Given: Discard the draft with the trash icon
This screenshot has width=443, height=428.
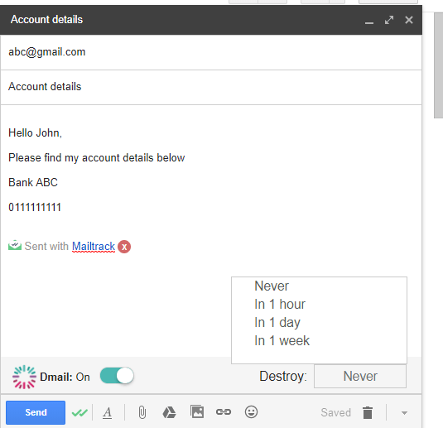Looking at the screenshot, I should coord(368,412).
